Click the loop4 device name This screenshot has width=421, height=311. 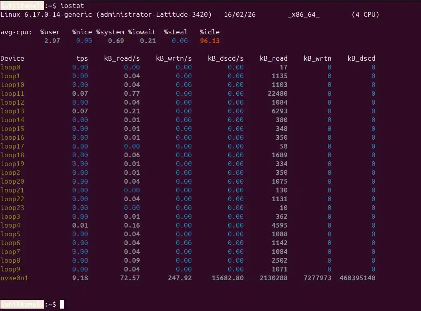10,226
